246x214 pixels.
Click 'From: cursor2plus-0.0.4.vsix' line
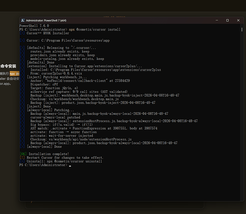click(x=56, y=73)
